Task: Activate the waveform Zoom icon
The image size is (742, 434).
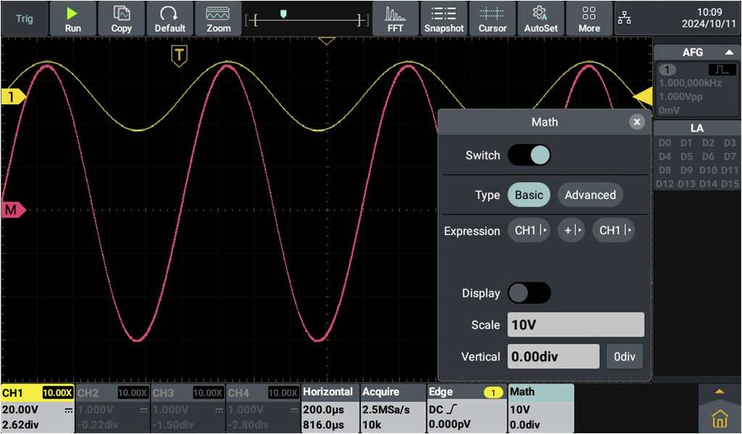Action: click(218, 18)
